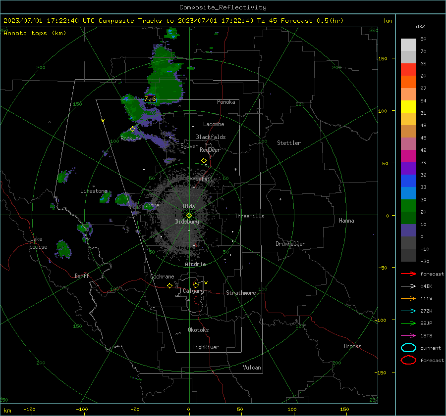Click the Composite_Reflectivity title
The image size is (446, 416).
[x=223, y=7]
